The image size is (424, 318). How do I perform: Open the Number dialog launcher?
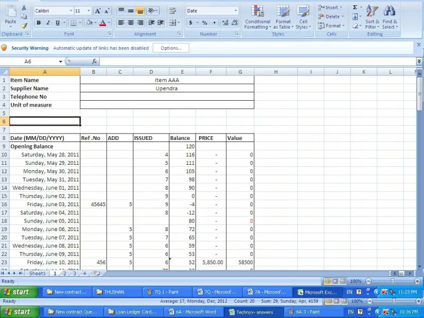click(236, 34)
